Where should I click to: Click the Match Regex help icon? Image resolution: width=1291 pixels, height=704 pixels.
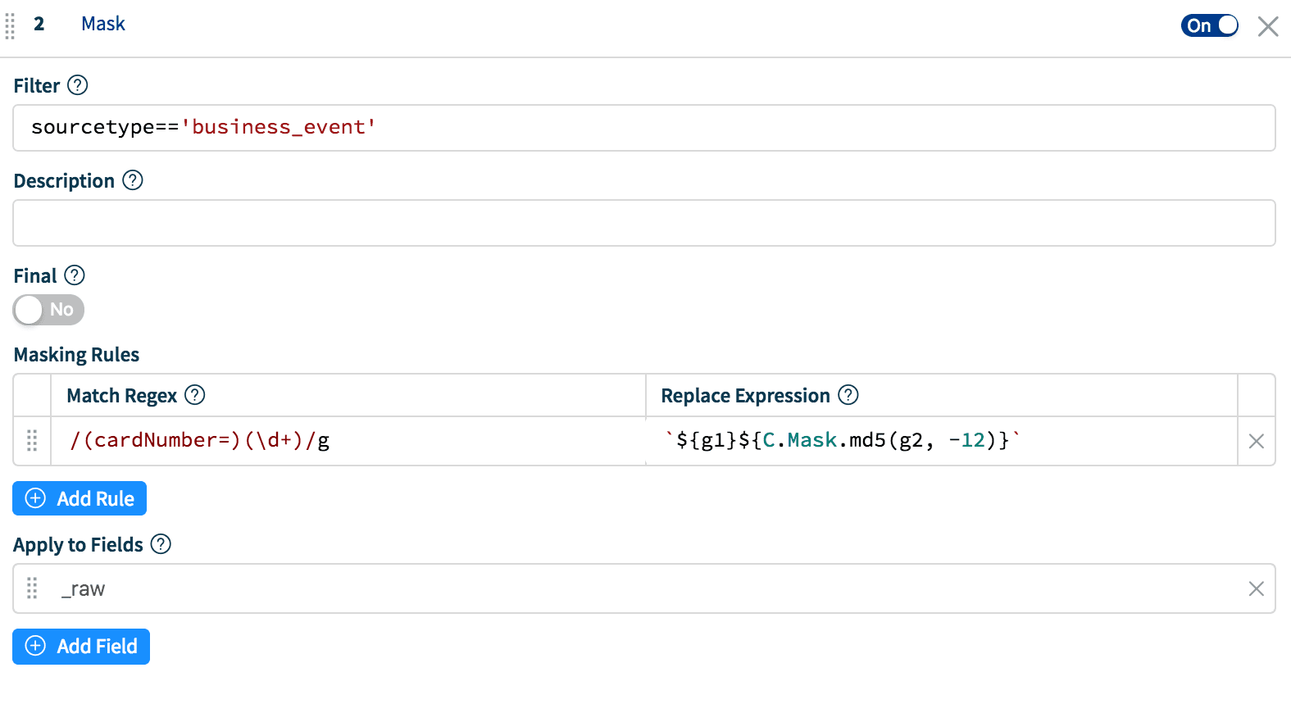[x=195, y=395]
